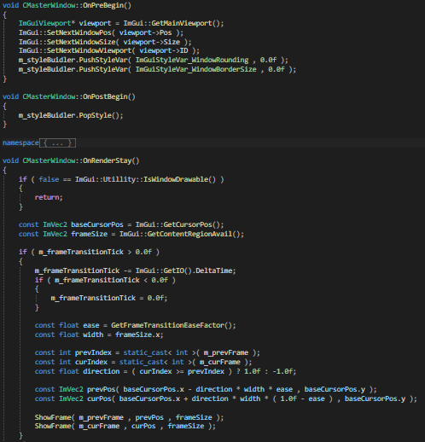Click GetFrameTransitionEaseFactor call
Viewport: 425px width, 442px height.
point(167,325)
